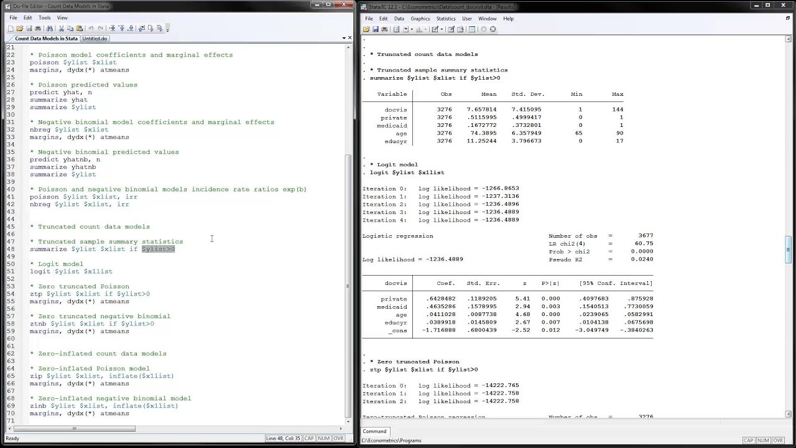Click the Break (red X) icon in Stata
Image resolution: width=796 pixels, height=448 pixels.
(x=493, y=29)
